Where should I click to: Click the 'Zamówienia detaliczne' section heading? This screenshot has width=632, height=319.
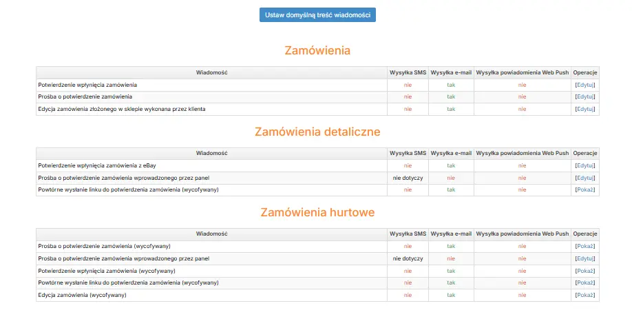(317, 132)
